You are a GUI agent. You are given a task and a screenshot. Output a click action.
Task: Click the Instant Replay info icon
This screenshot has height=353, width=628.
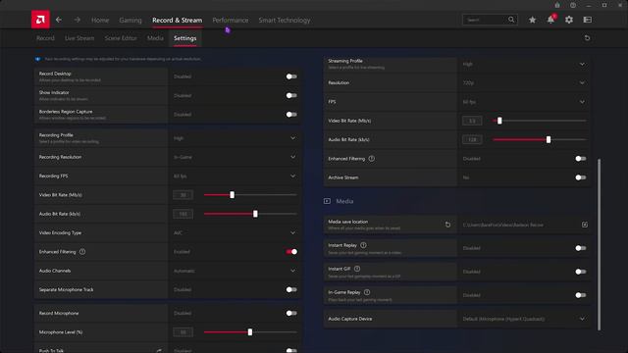coord(363,245)
